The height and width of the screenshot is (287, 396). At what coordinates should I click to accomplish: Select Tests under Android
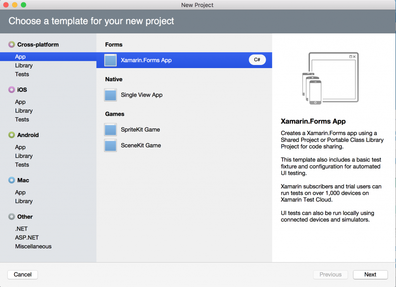22,165
